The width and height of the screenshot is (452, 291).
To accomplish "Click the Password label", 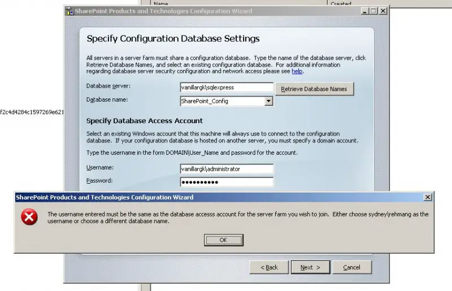I will click(x=99, y=181).
